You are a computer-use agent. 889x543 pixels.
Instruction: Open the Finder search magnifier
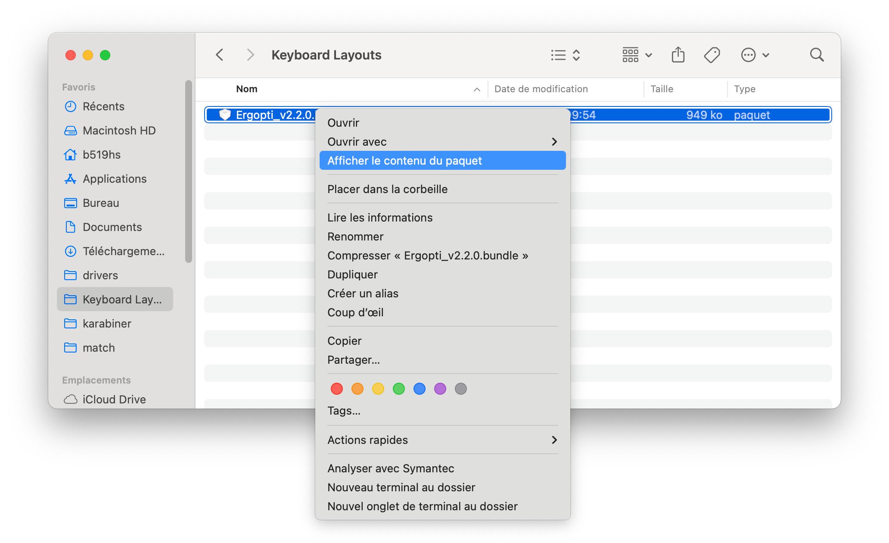pyautogui.click(x=816, y=55)
